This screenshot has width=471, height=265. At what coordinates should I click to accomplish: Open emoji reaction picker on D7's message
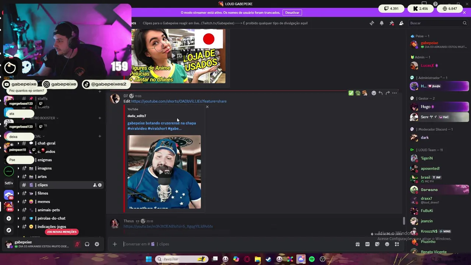tap(373, 93)
